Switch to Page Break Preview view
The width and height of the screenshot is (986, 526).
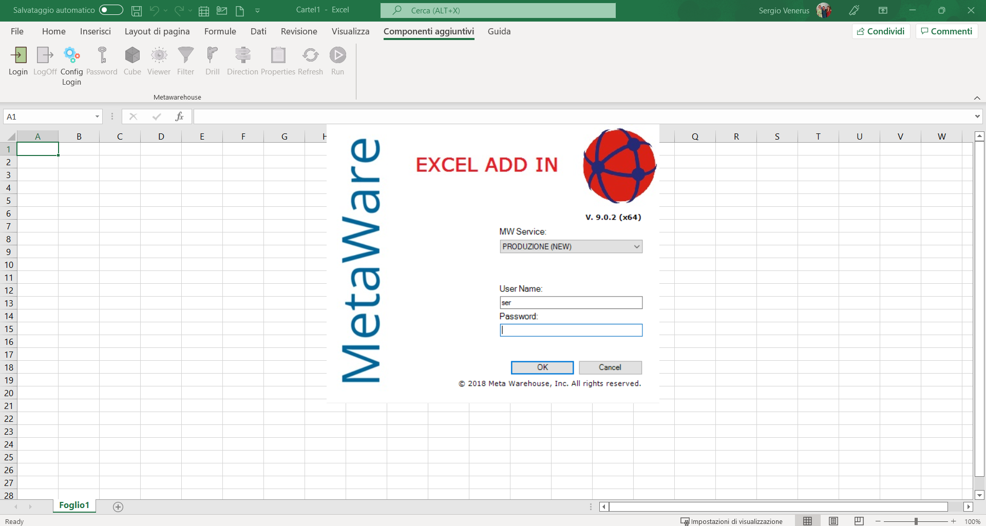click(859, 521)
